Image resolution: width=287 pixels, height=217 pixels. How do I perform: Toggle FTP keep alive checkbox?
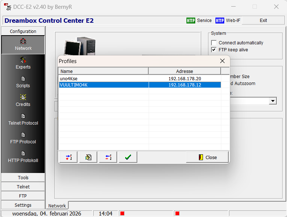click(214, 50)
